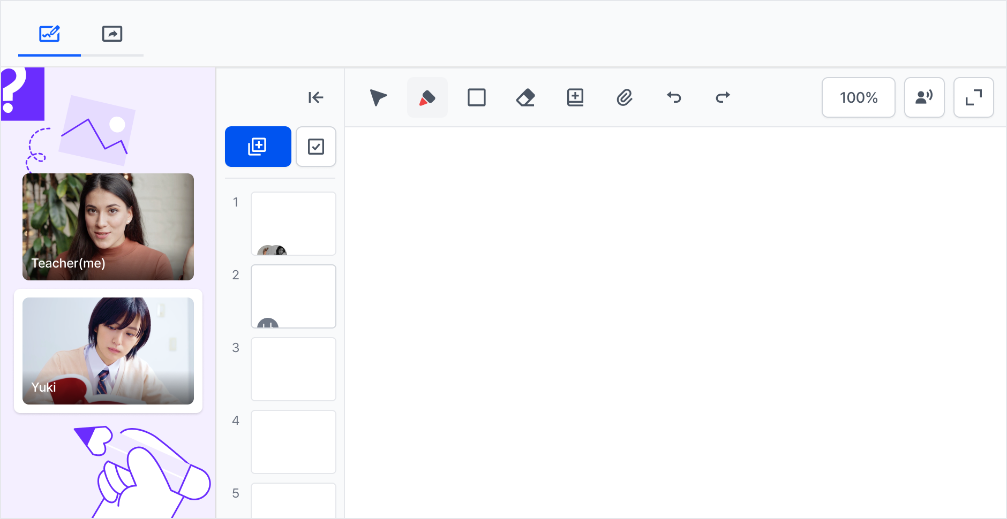Select the eraser tool
Viewport: 1007px width, 519px height.
pyautogui.click(x=526, y=97)
